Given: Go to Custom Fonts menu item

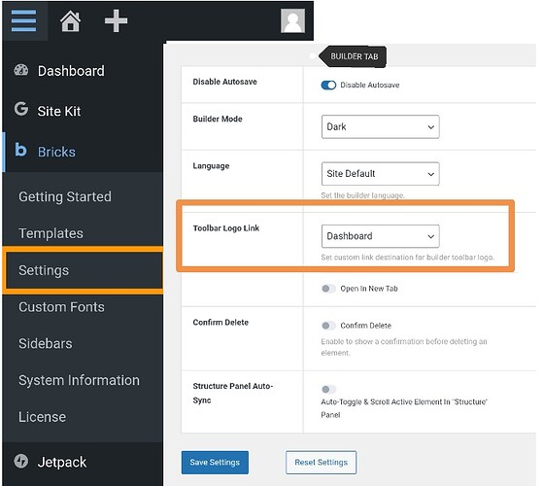Looking at the screenshot, I should [61, 307].
